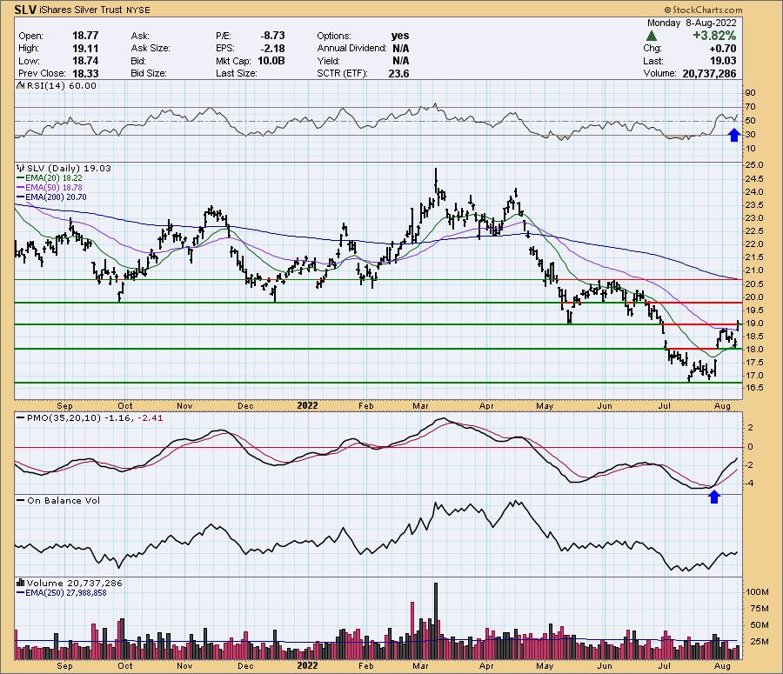Click the 21.0 price axis label

754,270
